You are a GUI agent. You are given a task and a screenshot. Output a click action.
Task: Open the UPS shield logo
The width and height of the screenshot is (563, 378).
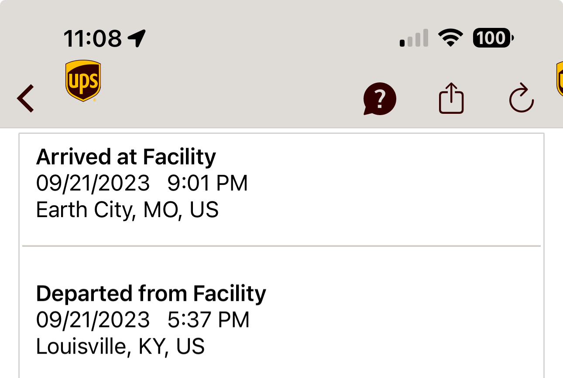pos(83,81)
